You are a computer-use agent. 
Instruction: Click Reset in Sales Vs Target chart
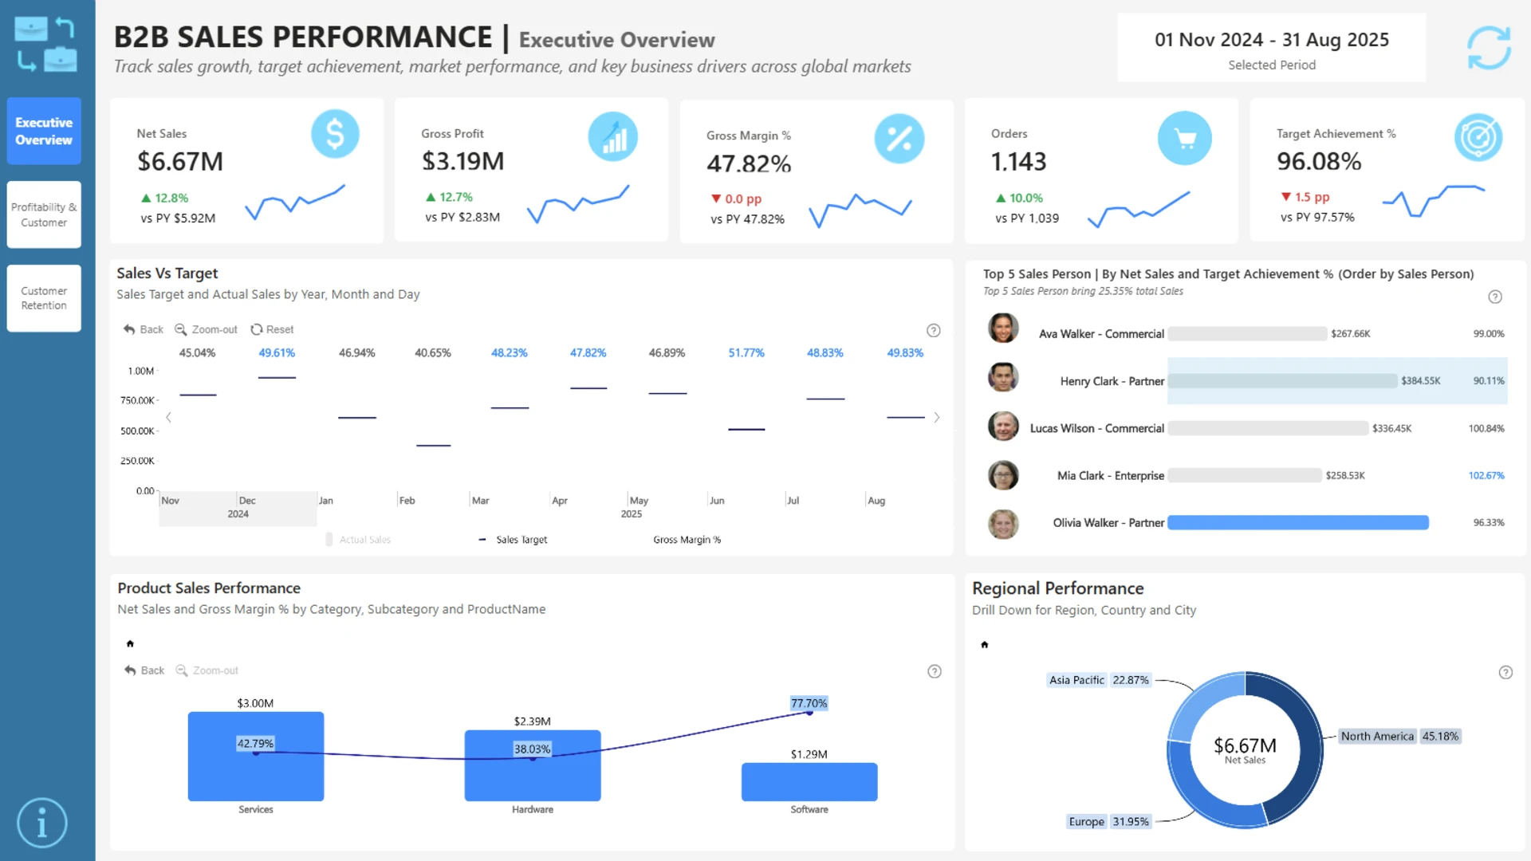pos(272,329)
